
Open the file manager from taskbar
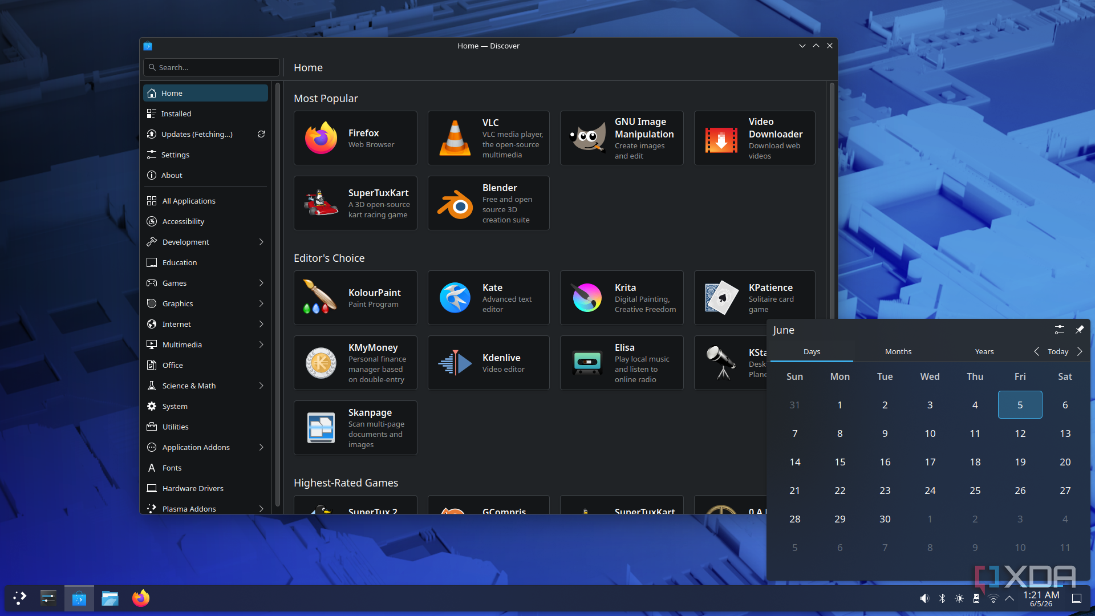click(109, 598)
